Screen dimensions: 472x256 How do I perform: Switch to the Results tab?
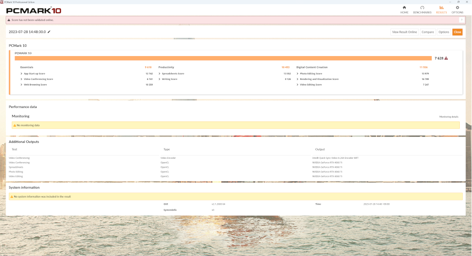pos(441,10)
